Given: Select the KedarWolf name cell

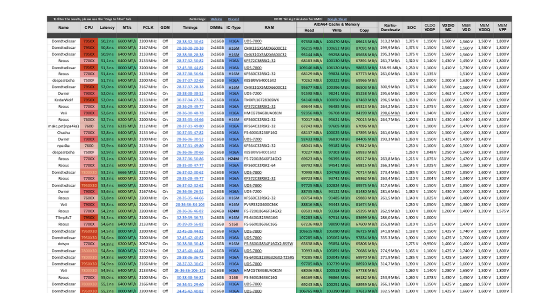Looking at the screenshot, I should coord(63,100).
